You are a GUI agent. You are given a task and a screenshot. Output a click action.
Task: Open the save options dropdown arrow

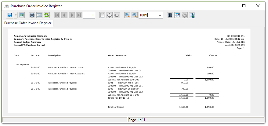pos(16,15)
